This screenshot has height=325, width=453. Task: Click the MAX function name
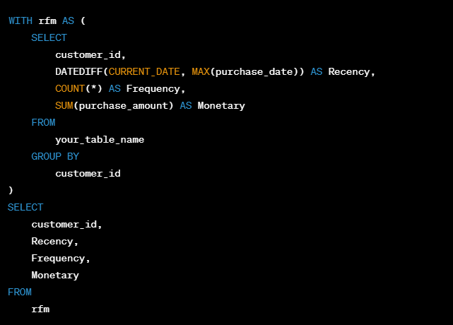point(200,71)
